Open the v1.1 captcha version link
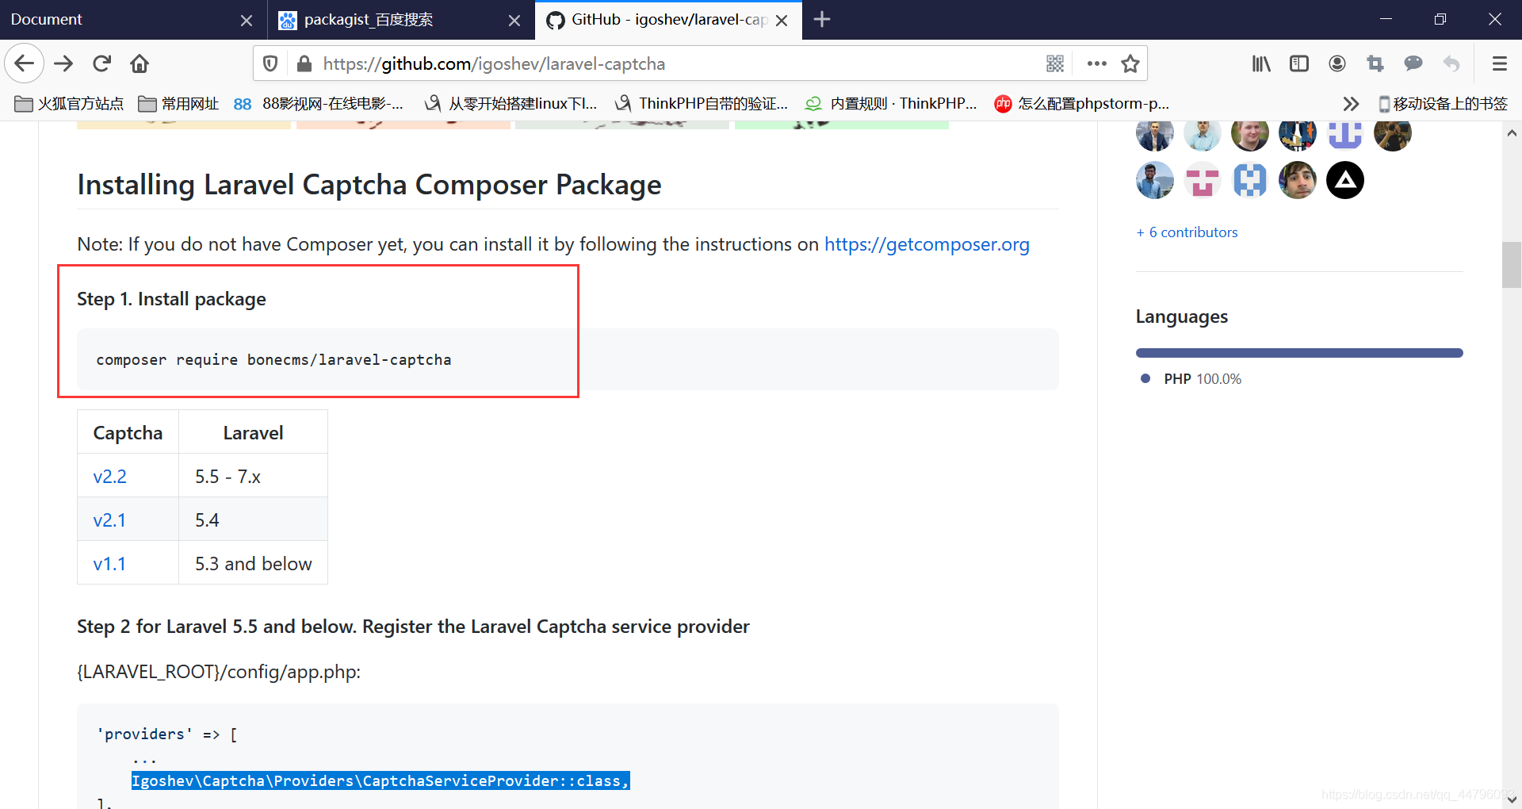This screenshot has height=809, width=1522. click(109, 564)
